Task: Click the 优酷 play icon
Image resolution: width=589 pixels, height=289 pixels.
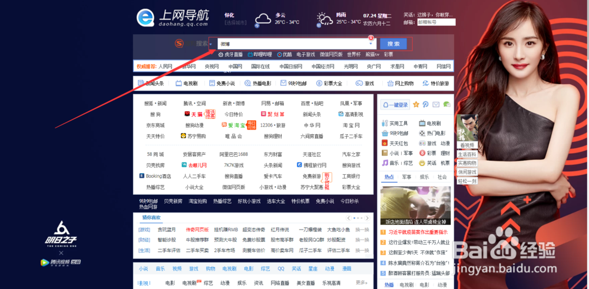Action: pyautogui.click(x=279, y=54)
